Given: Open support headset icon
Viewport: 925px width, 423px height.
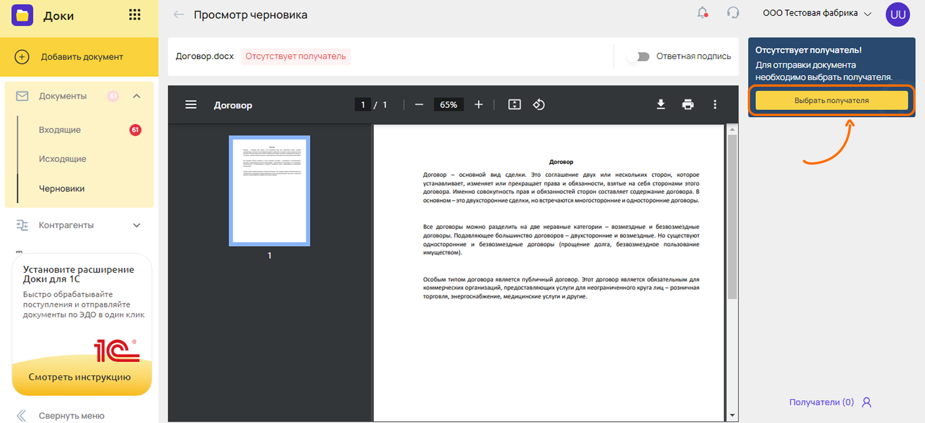Looking at the screenshot, I should (733, 13).
